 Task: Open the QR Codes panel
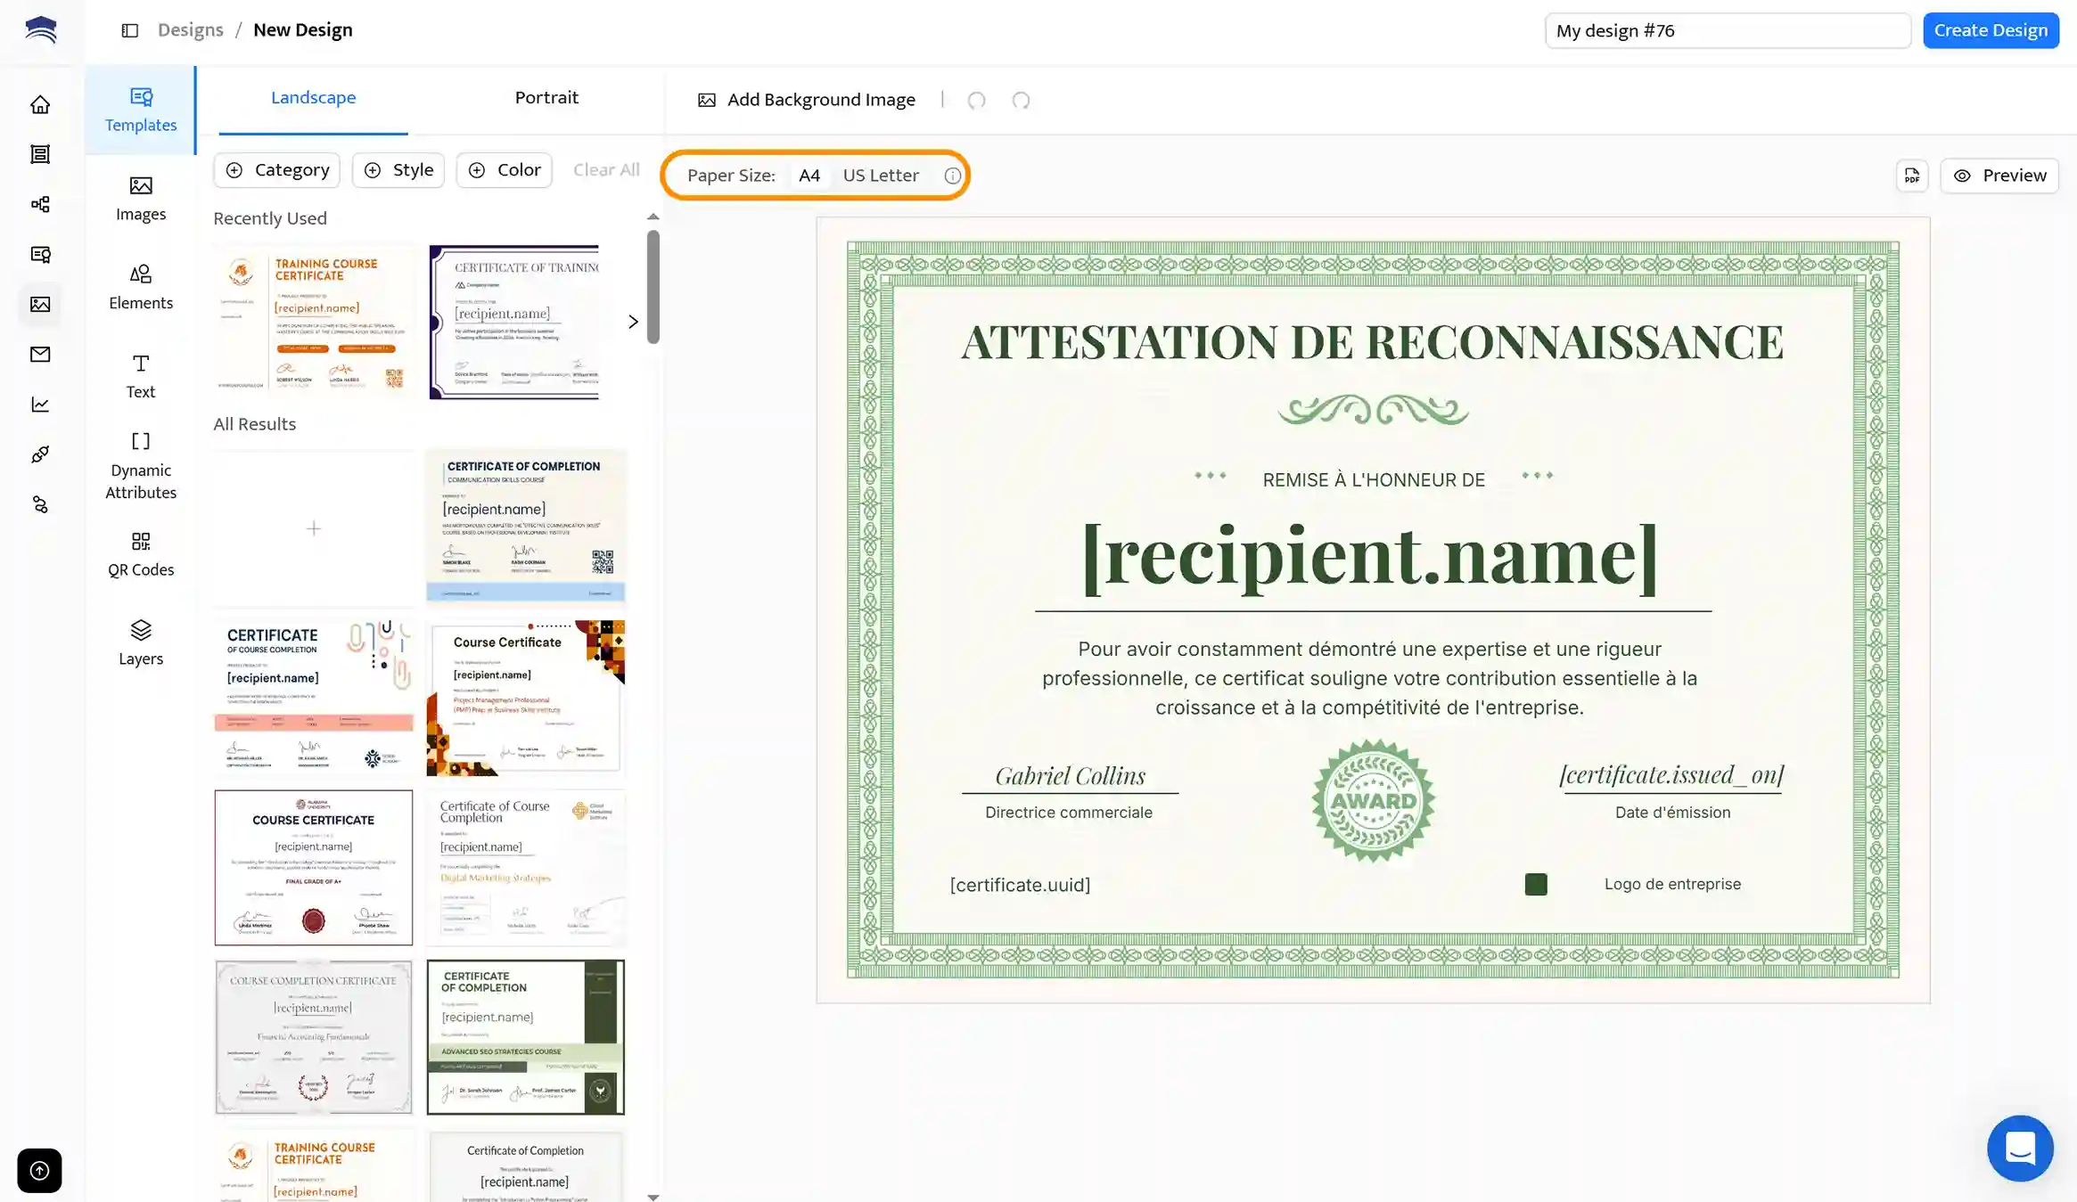click(141, 554)
